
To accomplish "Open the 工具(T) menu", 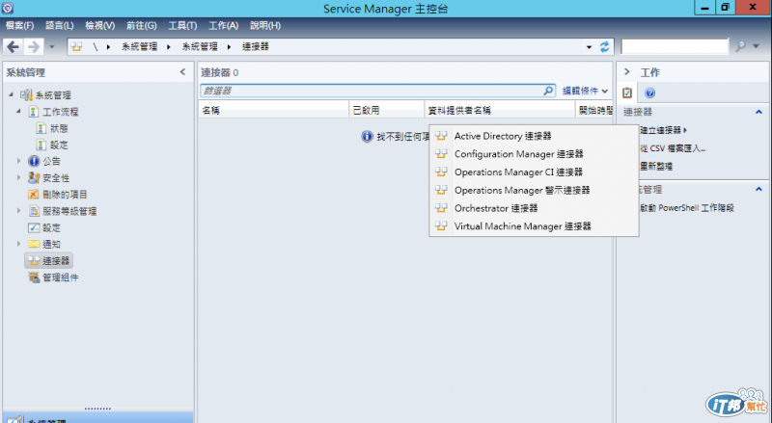I will (x=182, y=26).
